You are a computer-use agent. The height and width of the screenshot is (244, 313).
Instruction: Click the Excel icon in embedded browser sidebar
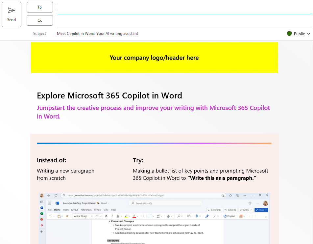42,213
